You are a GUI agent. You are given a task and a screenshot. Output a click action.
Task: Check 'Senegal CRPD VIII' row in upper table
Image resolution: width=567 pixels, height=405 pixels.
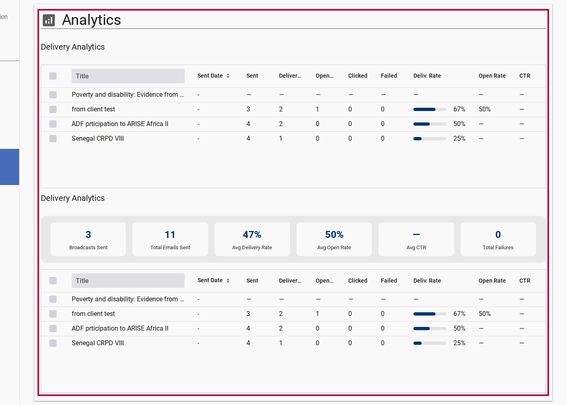pyautogui.click(x=53, y=139)
